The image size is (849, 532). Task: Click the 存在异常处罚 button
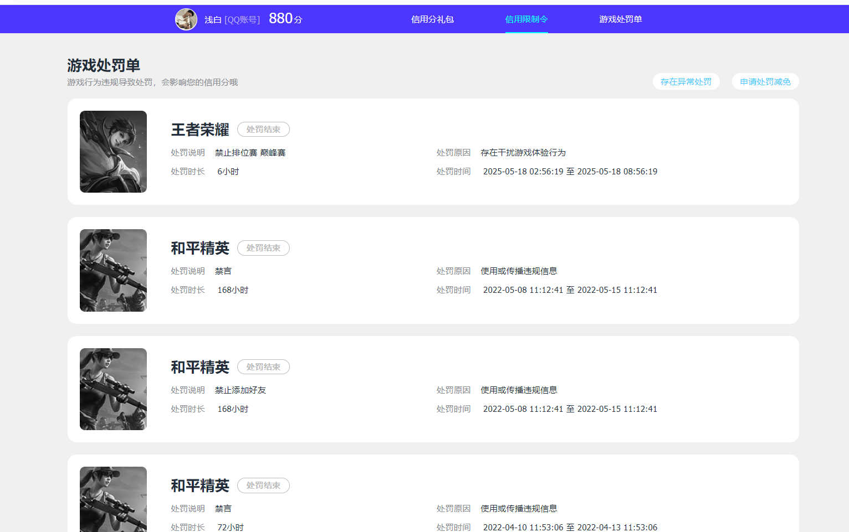pos(686,81)
